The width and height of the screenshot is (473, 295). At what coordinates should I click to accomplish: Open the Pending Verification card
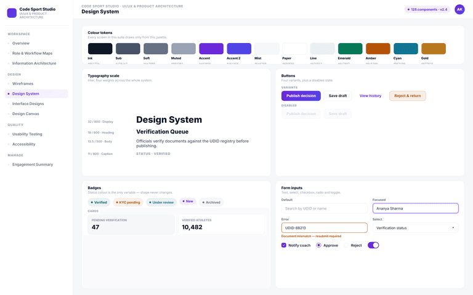click(131, 224)
